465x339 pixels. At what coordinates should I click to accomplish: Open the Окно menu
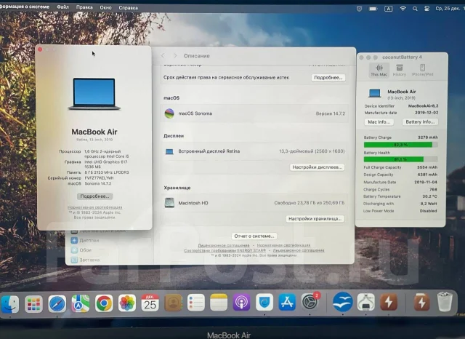pos(105,7)
